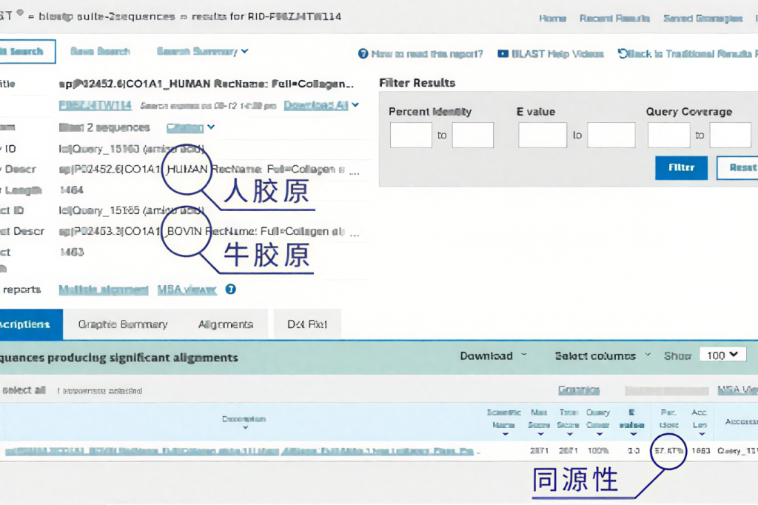The width and height of the screenshot is (758, 505).
Task: Click the Save Search link
Action: pos(100,52)
